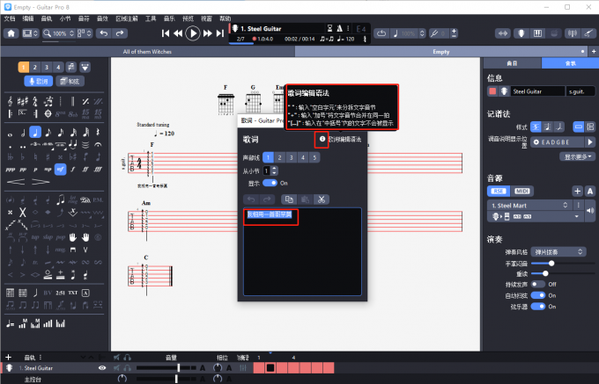
Task: Jump to the end with skip-forward button
Action: [220, 33]
